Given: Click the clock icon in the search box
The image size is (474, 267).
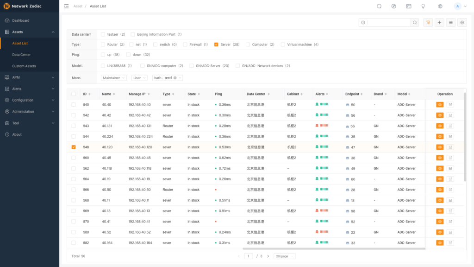Looking at the screenshot, I should point(363,22).
